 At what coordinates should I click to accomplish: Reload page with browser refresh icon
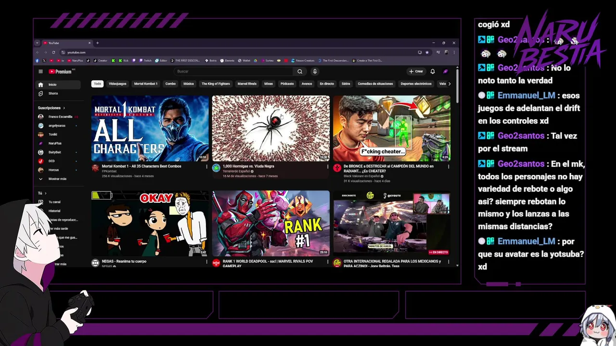53,52
